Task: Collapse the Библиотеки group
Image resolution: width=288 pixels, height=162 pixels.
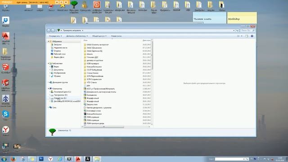Action: (x=49, y=63)
